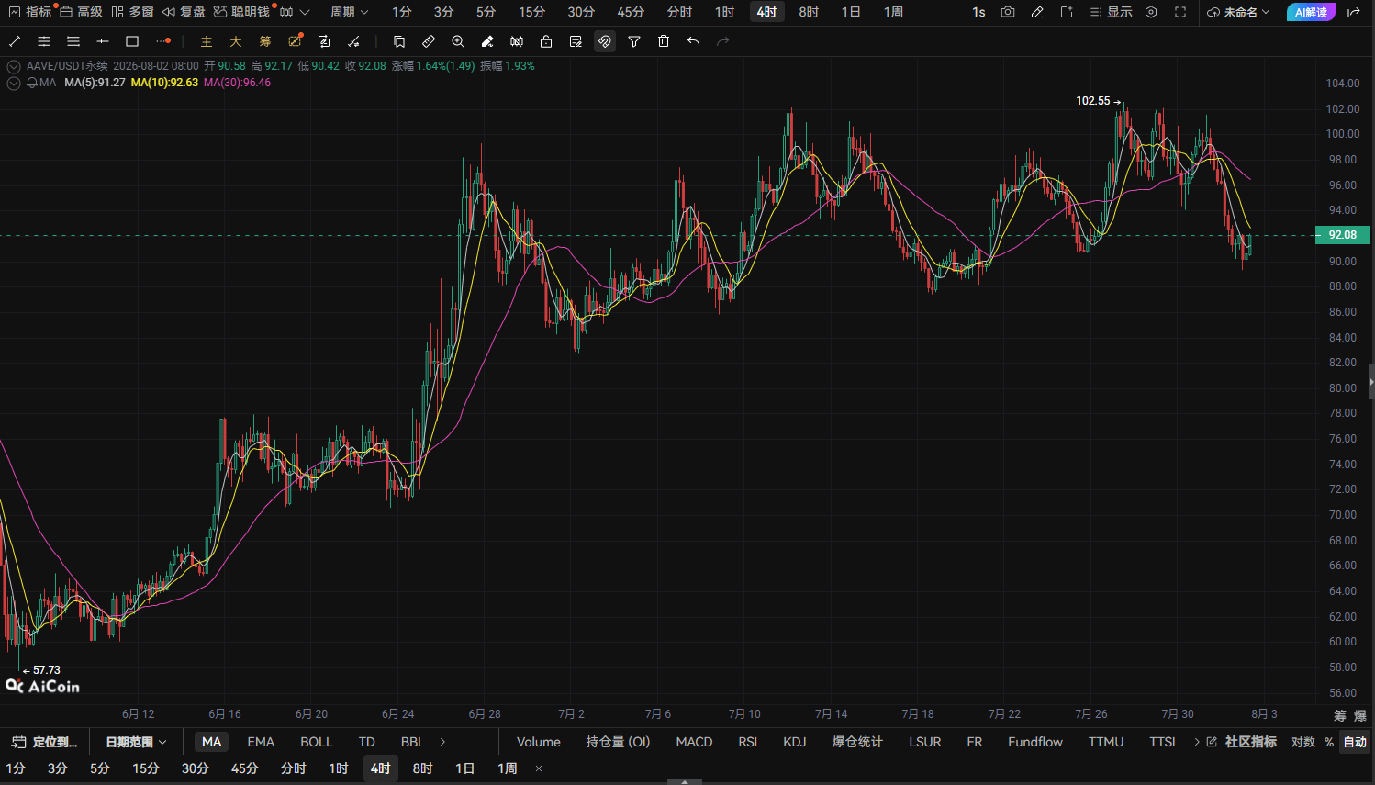Select the 1周 interval in top bar
The height and width of the screenshot is (785, 1375).
[x=893, y=12]
